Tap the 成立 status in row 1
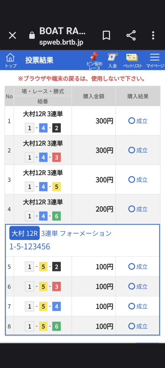Screen dimensions: 165x368 click(138, 121)
